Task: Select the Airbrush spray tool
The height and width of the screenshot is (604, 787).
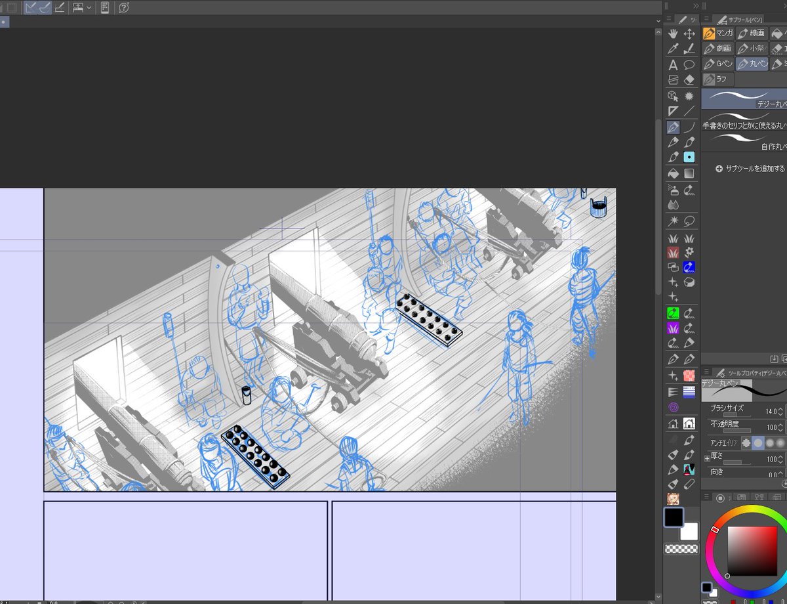Action: 673,190
